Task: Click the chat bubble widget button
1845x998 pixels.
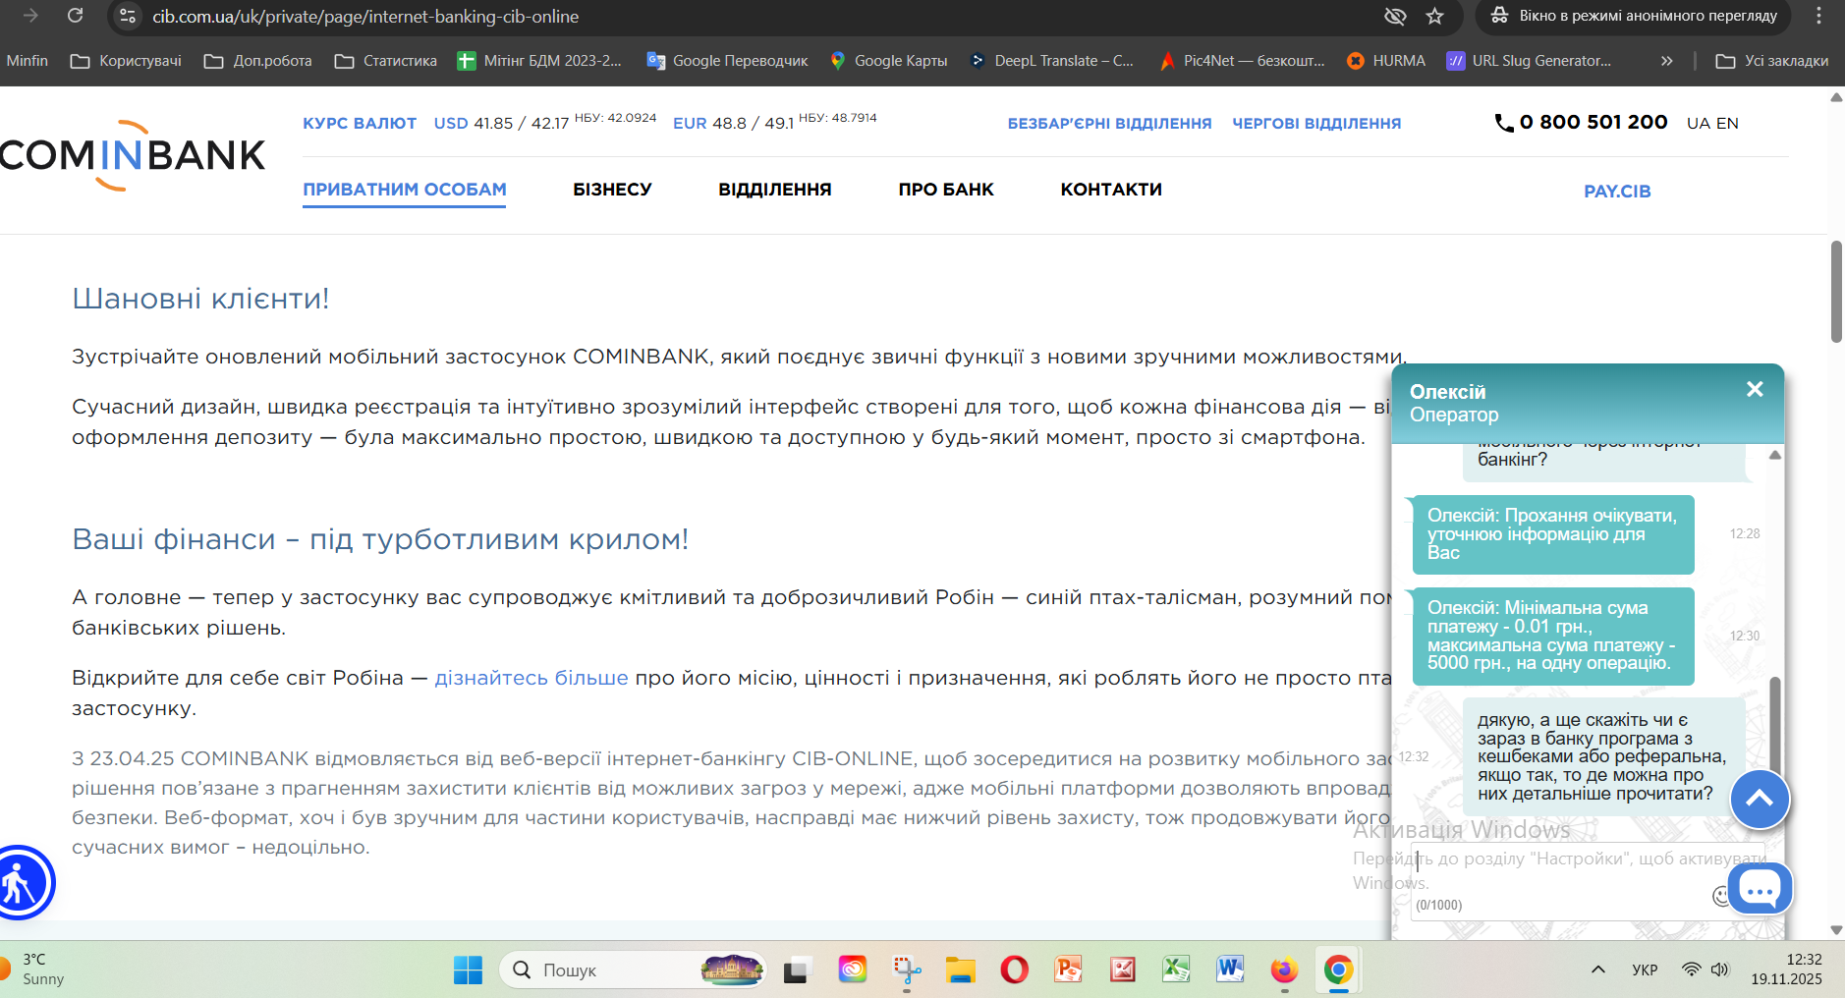Action: [1760, 889]
